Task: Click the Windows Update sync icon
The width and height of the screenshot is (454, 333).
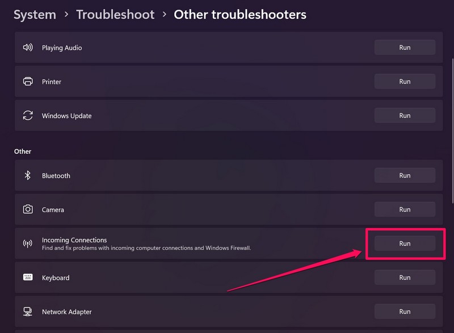Action: 28,116
